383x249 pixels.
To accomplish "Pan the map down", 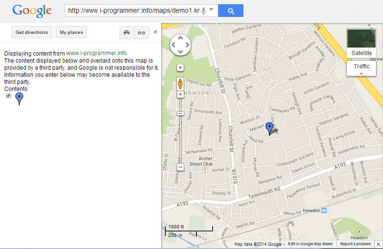I will tap(180, 52).
